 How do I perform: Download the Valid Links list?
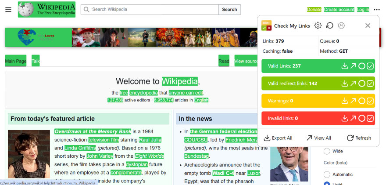(x=345, y=66)
